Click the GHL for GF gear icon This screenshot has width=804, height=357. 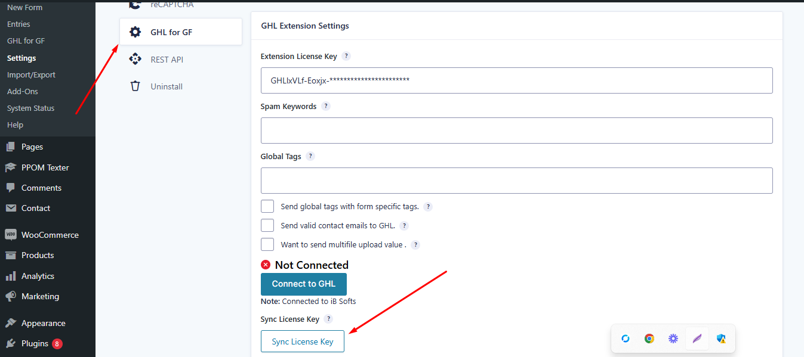[x=135, y=32]
